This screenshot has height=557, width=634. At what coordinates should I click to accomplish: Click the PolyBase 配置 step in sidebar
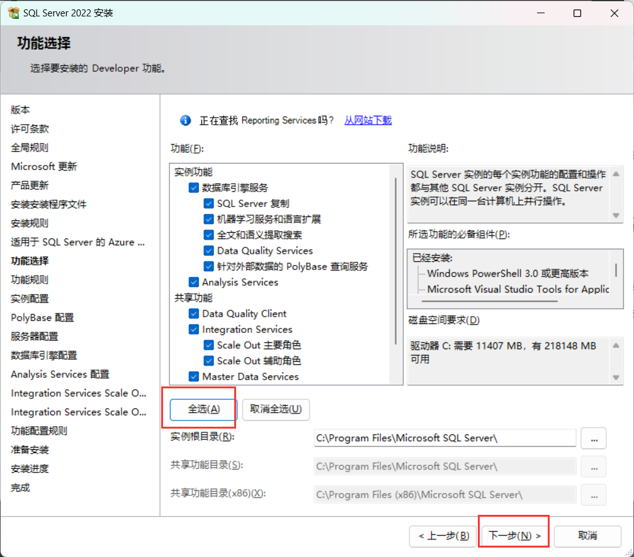pyautogui.click(x=42, y=318)
